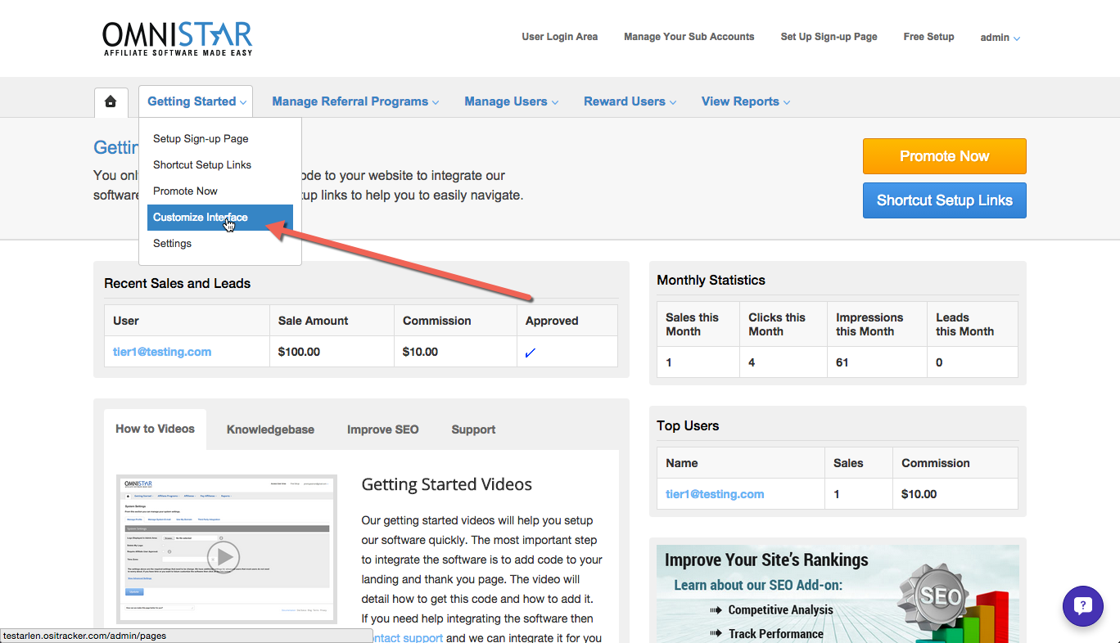Open the Manage Referral Programs dropdown
The image size is (1120, 643).
[355, 101]
